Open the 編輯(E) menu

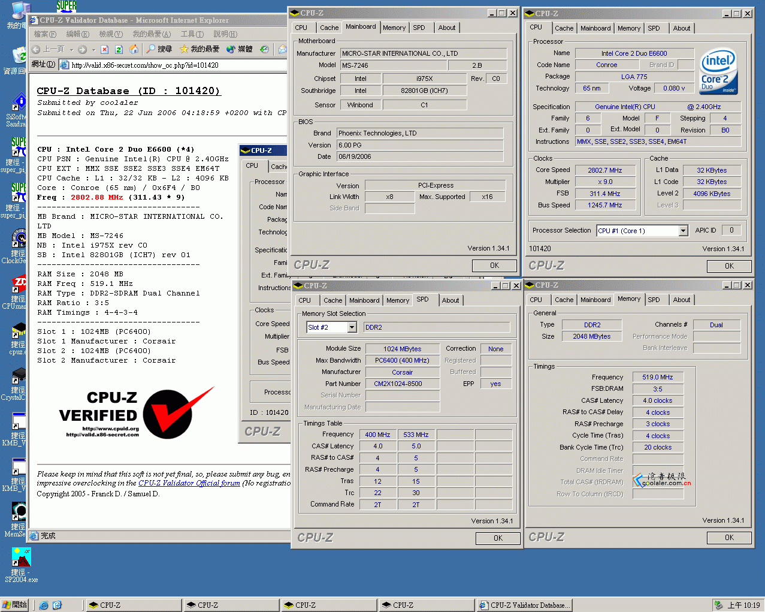coord(77,34)
